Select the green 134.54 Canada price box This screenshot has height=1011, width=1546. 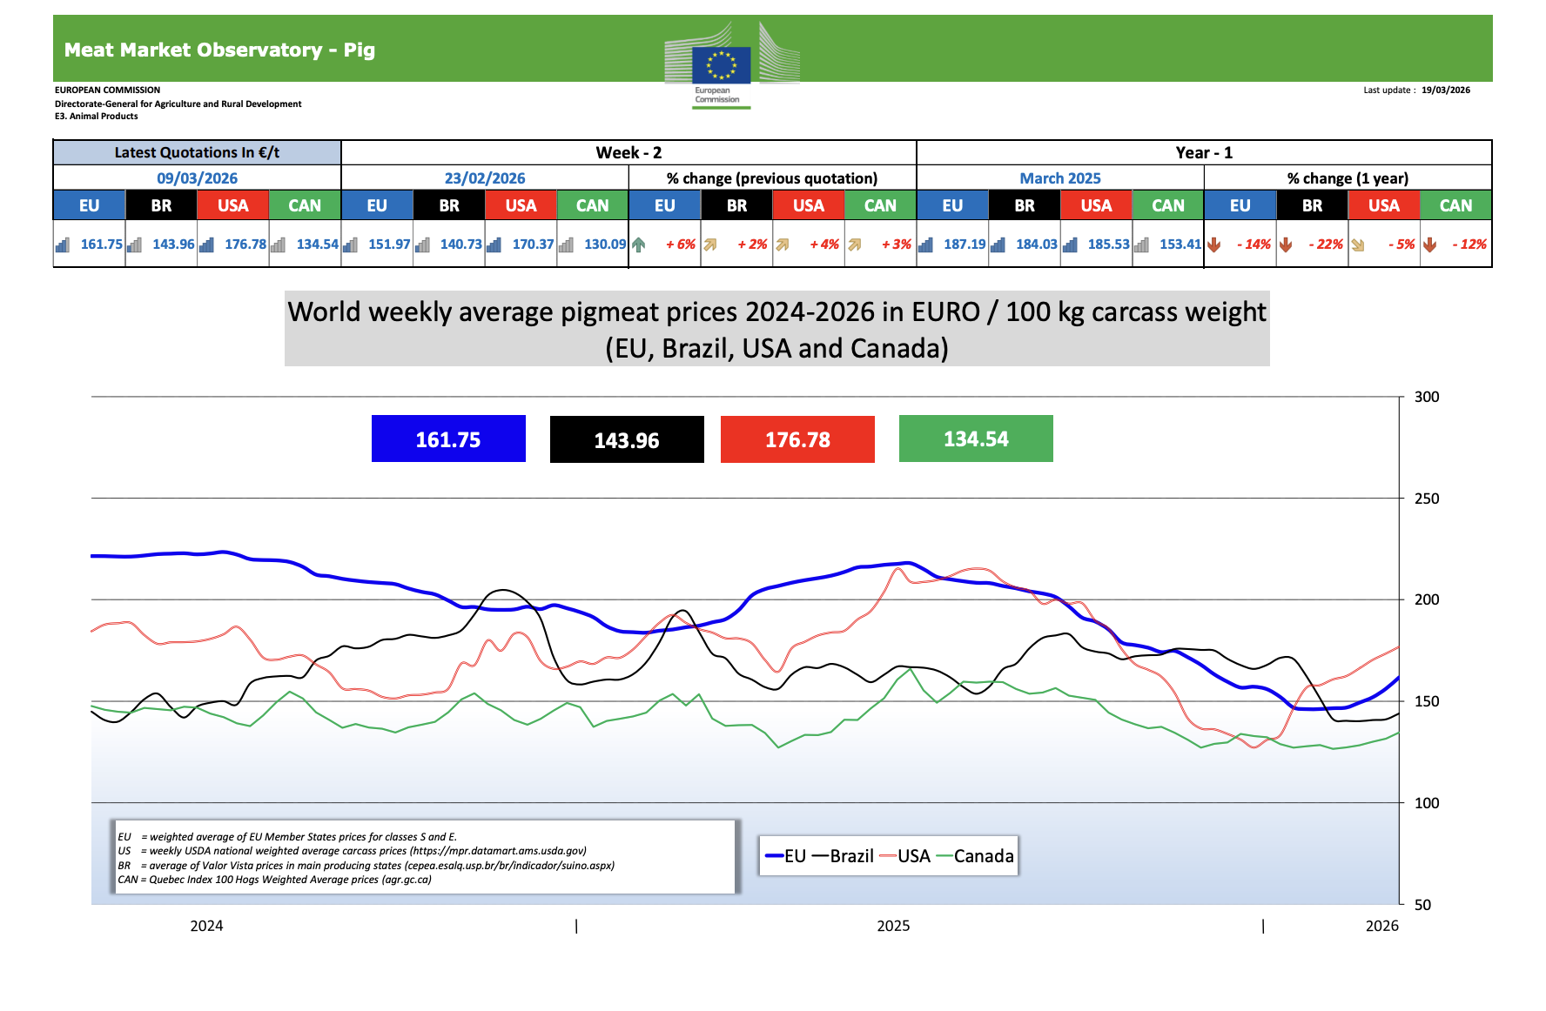click(x=976, y=439)
